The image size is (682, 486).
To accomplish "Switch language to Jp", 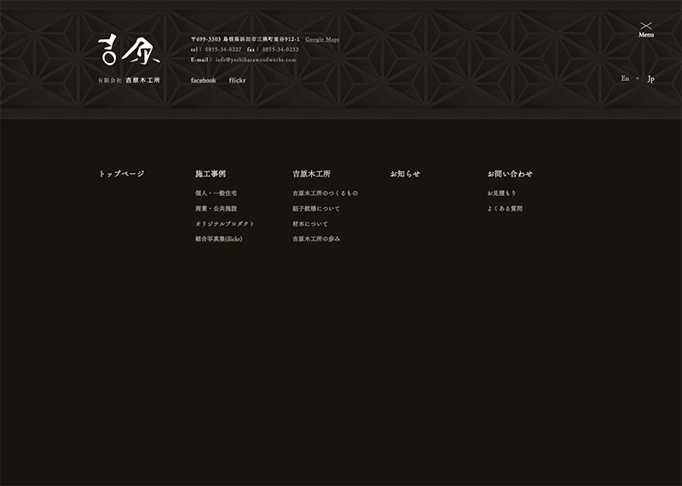I will coord(650,78).
